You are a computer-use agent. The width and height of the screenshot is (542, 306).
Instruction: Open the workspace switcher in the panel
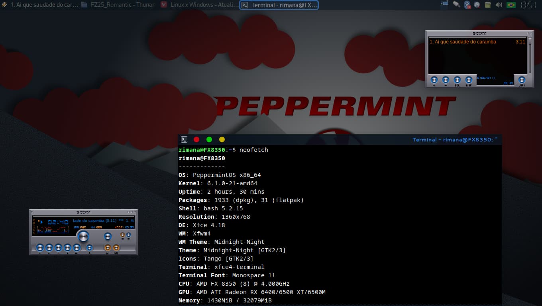pyautogui.click(x=444, y=5)
